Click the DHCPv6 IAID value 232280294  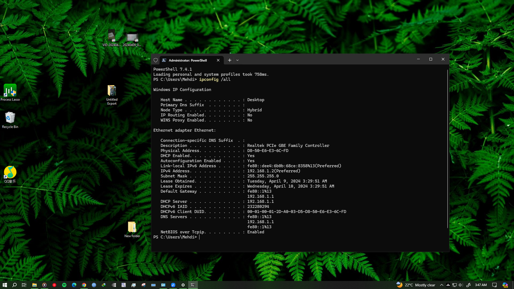point(258,207)
